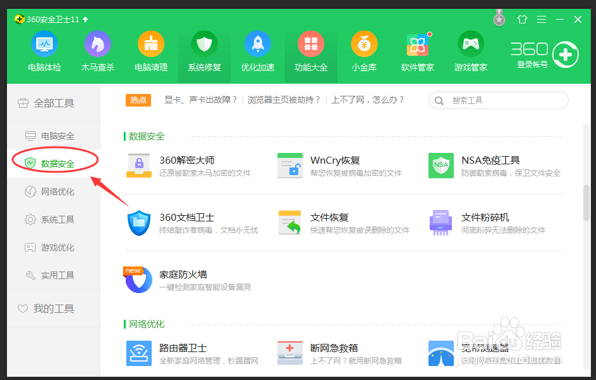This screenshot has width=596, height=380.
Task: Focus the 搜索工具 search field
Action: coord(499,100)
